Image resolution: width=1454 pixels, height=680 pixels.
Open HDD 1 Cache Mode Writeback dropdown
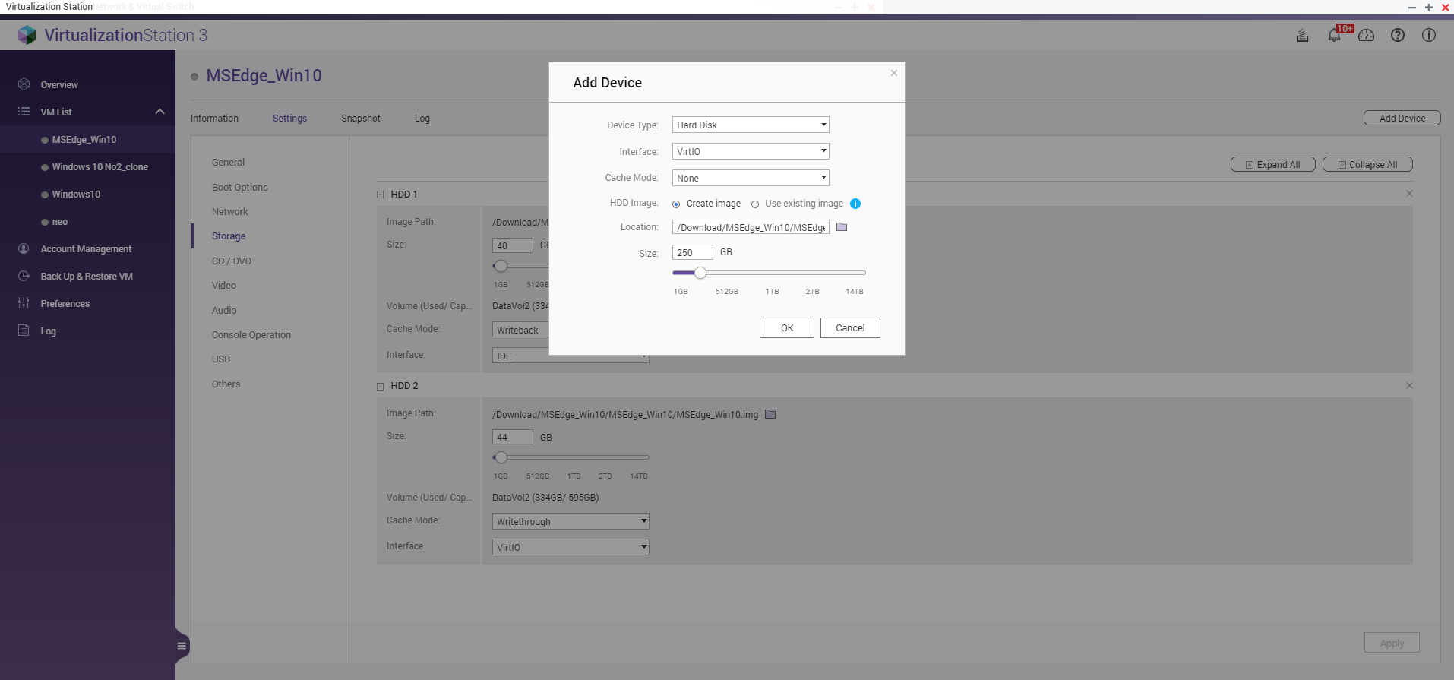(520, 330)
